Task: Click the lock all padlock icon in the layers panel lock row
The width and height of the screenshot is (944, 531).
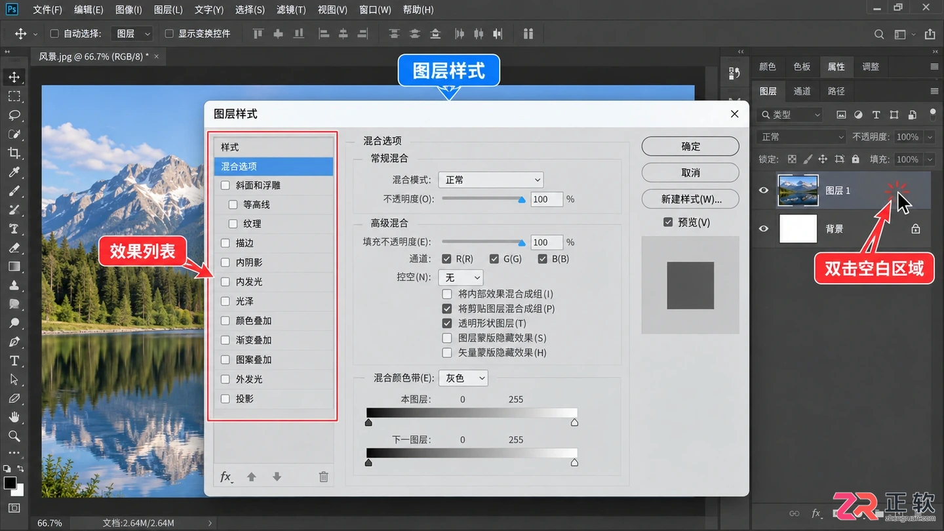Action: point(855,159)
